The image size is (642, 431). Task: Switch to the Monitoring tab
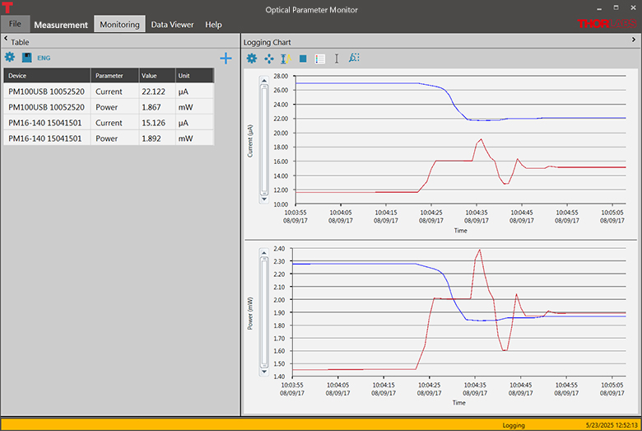tap(119, 25)
